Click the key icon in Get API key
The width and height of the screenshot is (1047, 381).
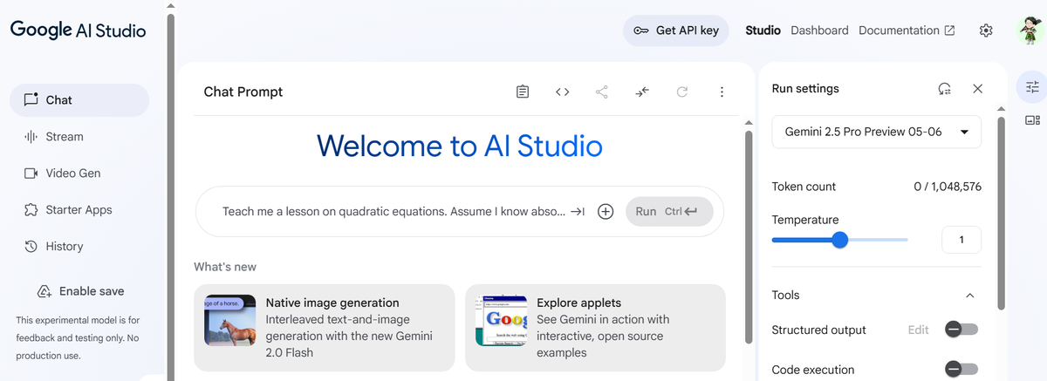(x=641, y=31)
